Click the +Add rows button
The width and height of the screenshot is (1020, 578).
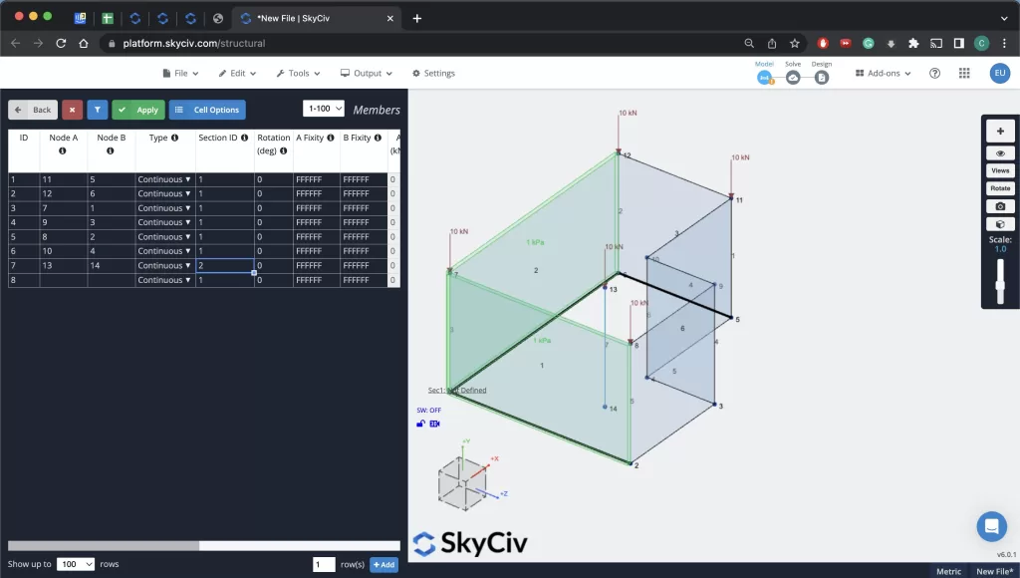[x=383, y=564]
